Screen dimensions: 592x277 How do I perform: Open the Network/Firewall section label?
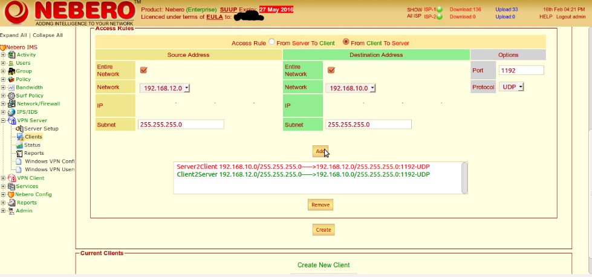[38, 104]
